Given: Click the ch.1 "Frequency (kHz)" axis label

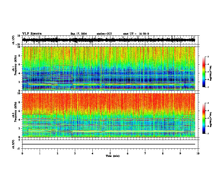Looking at the screenshot, I should pyautogui.click(x=15, y=65).
